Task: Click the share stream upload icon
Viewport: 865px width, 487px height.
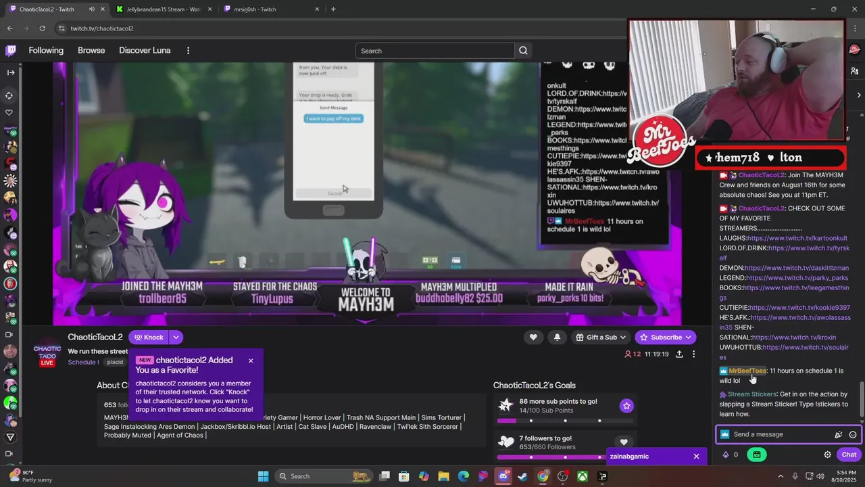Action: point(679,354)
